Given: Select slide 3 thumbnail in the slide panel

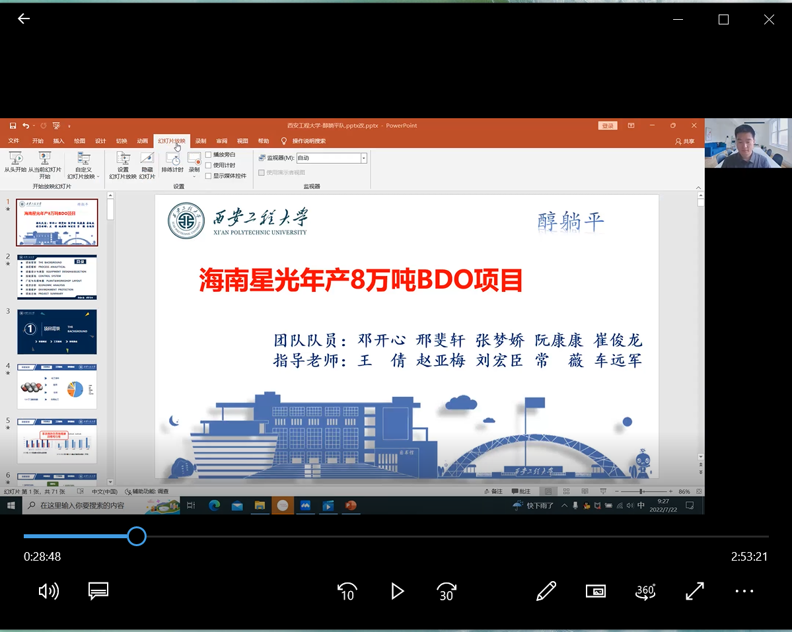Looking at the screenshot, I should coord(57,332).
